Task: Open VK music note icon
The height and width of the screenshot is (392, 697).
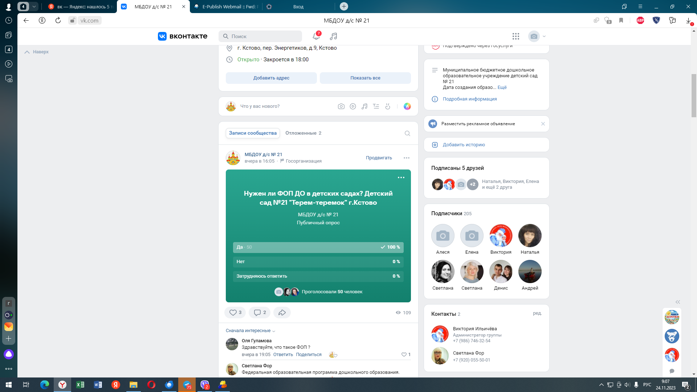Action: 334,36
